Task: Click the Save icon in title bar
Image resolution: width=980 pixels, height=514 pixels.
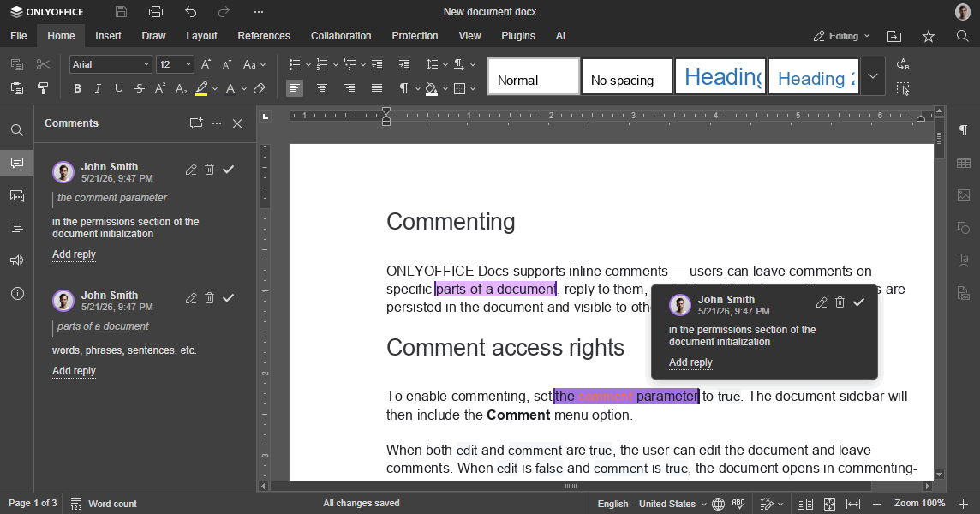Action: point(122,12)
